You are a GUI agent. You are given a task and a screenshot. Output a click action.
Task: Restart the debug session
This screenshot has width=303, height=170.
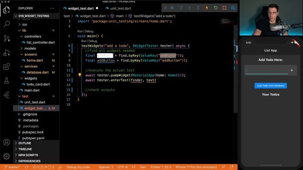pos(216,8)
